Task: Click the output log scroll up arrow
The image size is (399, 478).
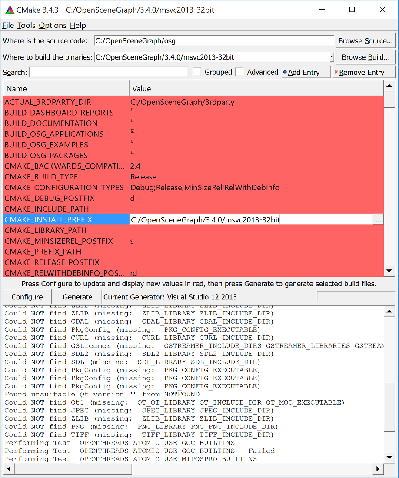Action: [389, 311]
